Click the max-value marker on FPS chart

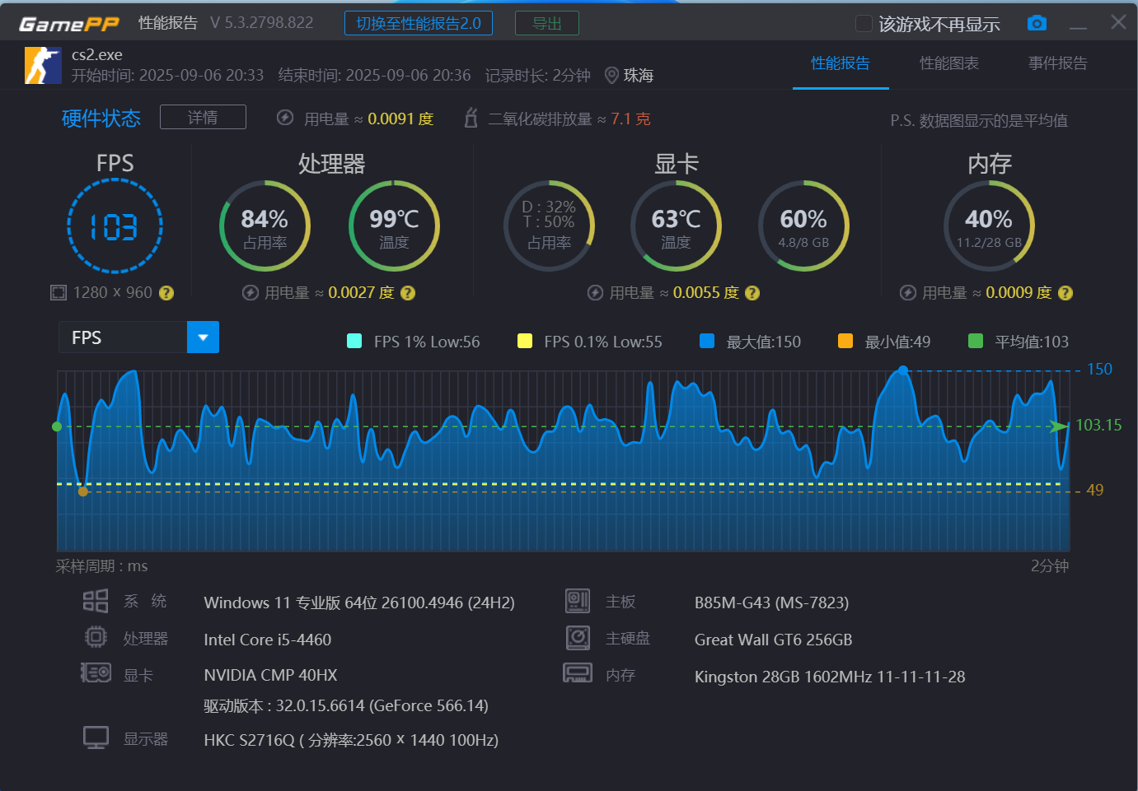pyautogui.click(x=903, y=370)
